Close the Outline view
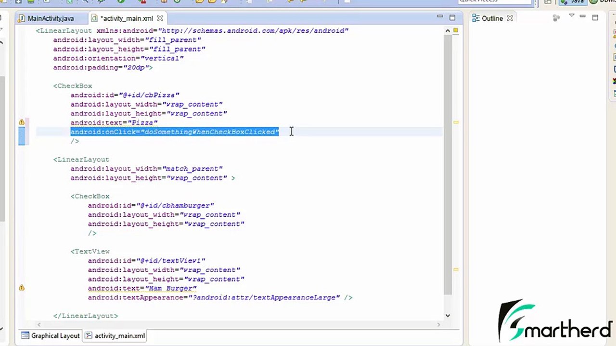This screenshot has width=616, height=346. [510, 18]
